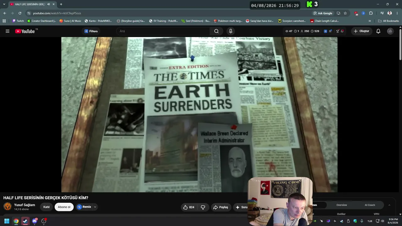Open Yusuf Sağlam channel name link
402x226 pixels.
[x=24, y=205]
